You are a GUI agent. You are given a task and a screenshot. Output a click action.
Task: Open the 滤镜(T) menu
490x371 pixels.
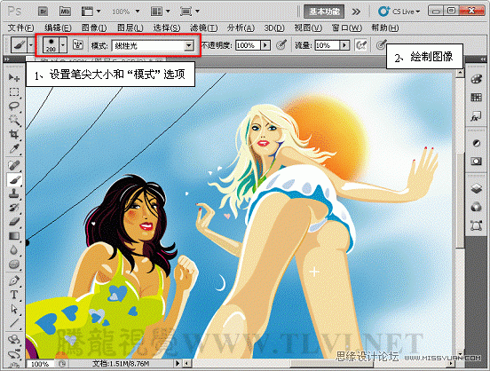click(x=204, y=28)
